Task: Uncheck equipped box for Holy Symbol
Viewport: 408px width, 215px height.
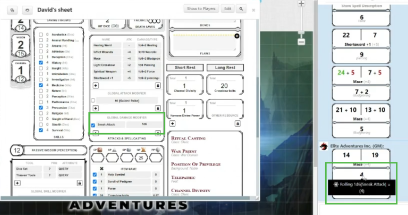Action: click(x=95, y=175)
